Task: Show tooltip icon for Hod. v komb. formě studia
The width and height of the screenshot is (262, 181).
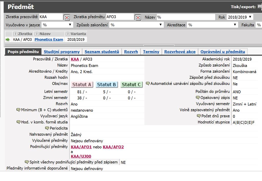Action: [x=18, y=122]
